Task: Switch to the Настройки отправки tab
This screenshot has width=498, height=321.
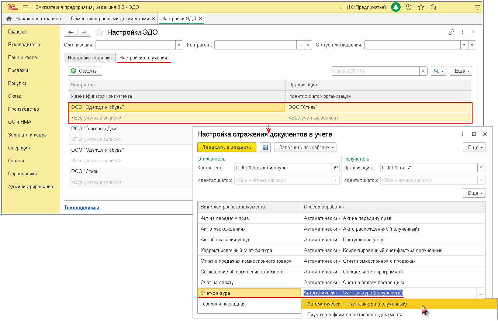Action: click(90, 58)
